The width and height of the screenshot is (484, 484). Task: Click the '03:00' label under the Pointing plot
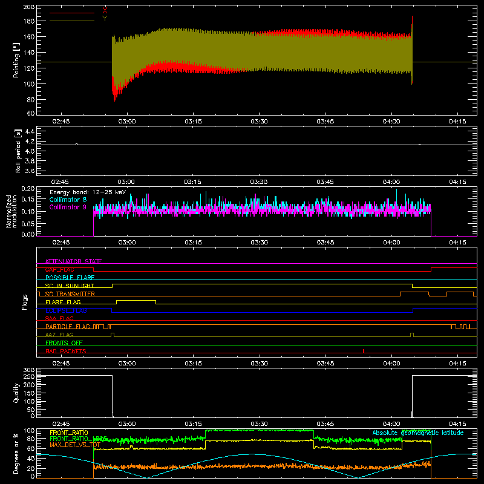pyautogui.click(x=127, y=122)
